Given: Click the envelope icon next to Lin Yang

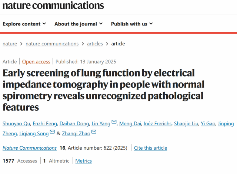Looking at the screenshot, I should tap(114, 123).
